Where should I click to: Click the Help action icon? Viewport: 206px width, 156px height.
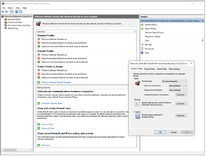[x=142, y=53]
